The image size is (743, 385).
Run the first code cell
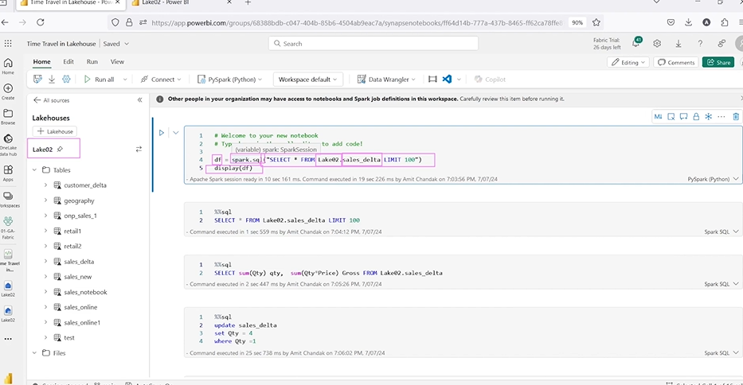click(162, 133)
